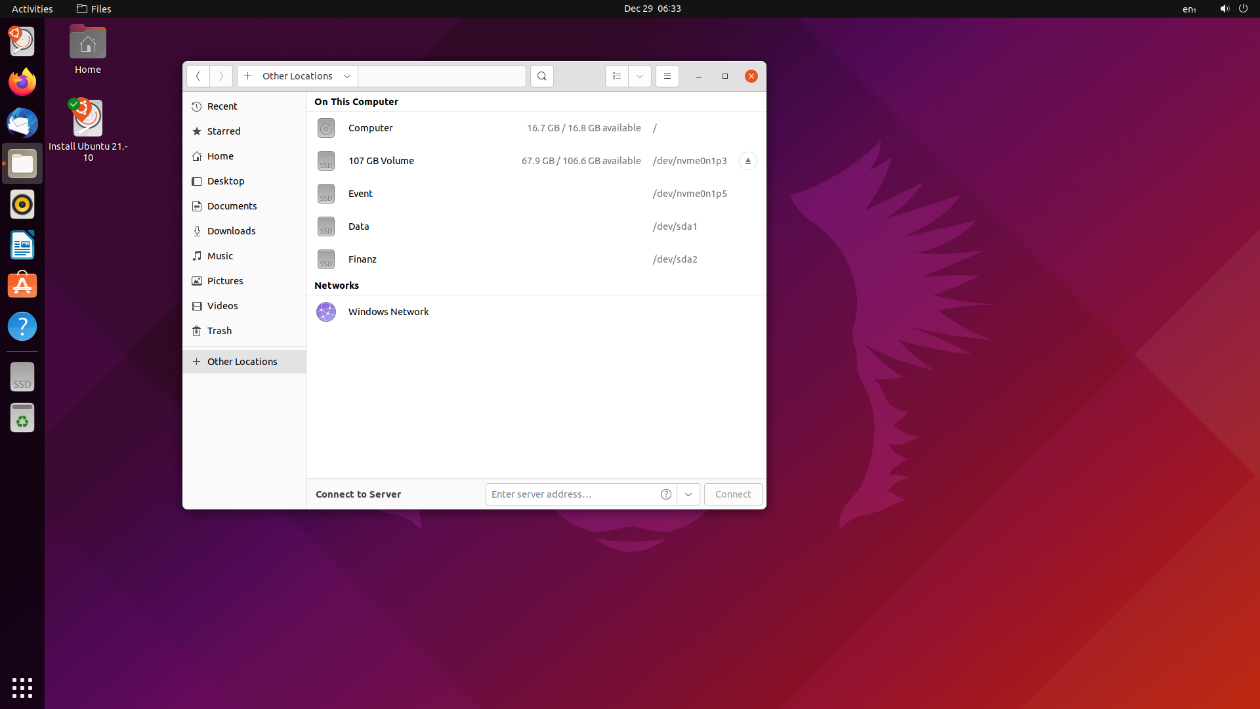Expand recent server addresses dropdown
Image resolution: width=1260 pixels, height=709 pixels.
pos(688,494)
